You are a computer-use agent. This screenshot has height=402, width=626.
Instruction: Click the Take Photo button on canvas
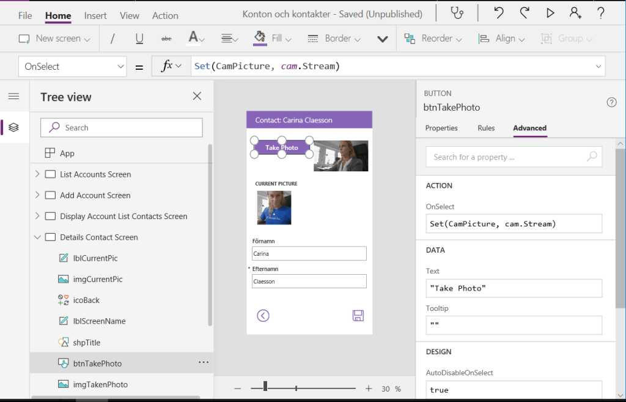point(282,147)
